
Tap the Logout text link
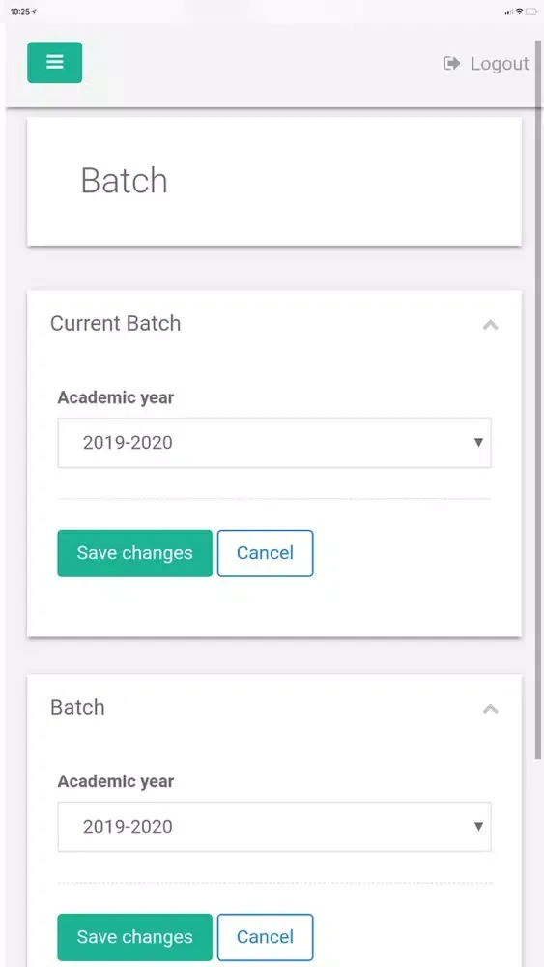click(x=500, y=64)
